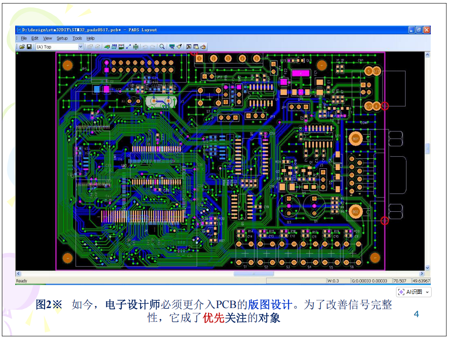Minimize the PADS Layout window
Image resolution: width=449 pixels, height=338 pixels.
412,30
